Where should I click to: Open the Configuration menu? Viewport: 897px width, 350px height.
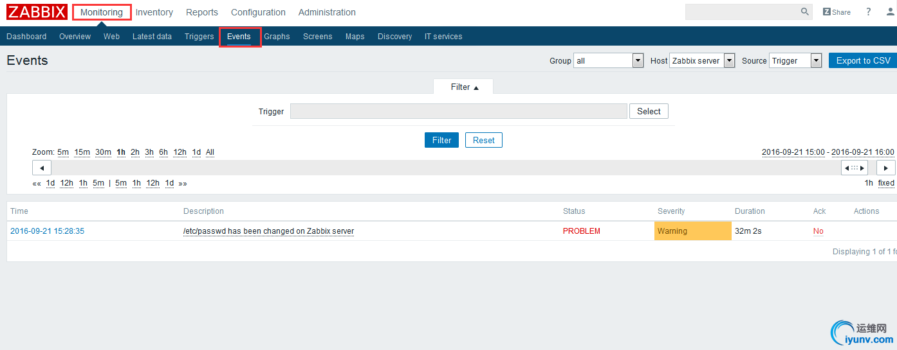(x=258, y=12)
